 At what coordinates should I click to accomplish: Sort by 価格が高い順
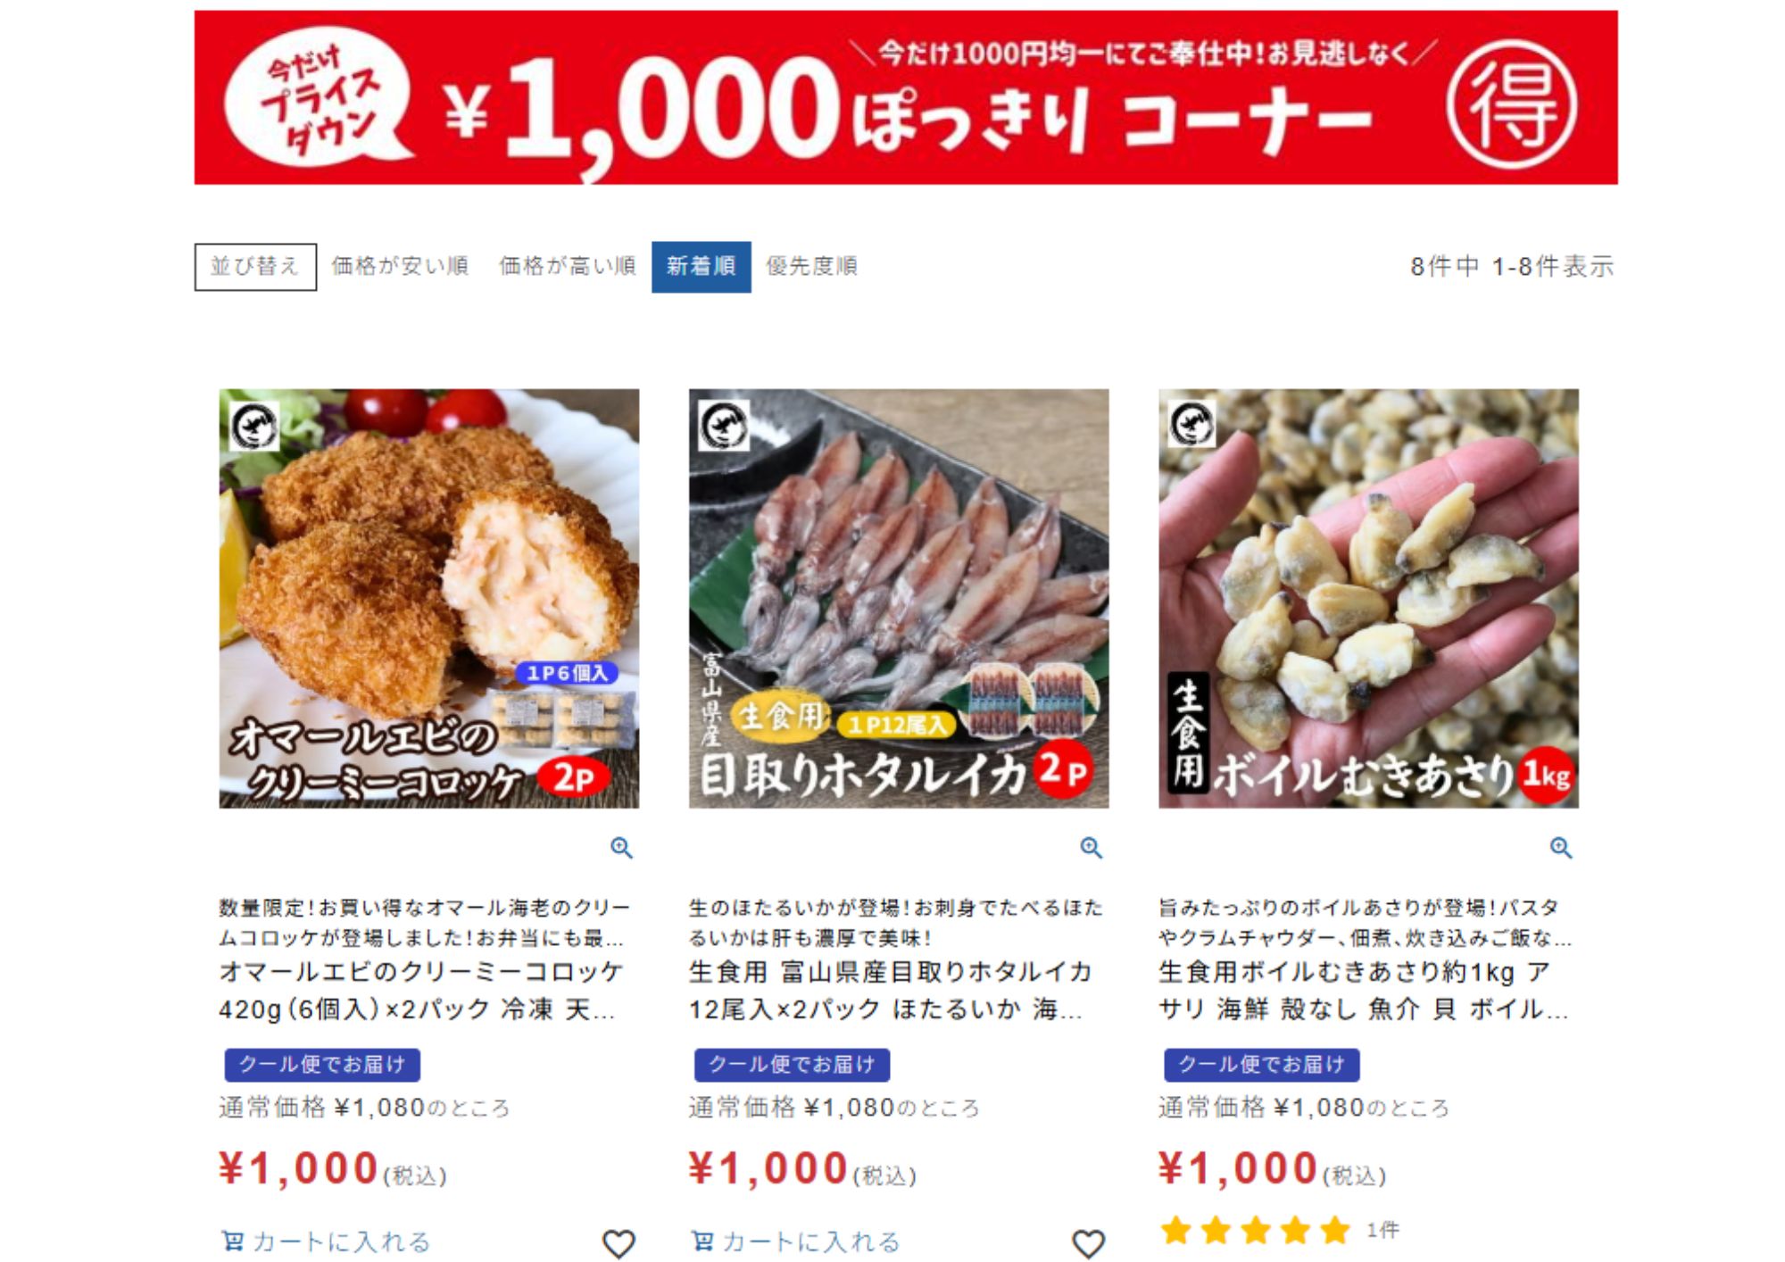[x=567, y=266]
